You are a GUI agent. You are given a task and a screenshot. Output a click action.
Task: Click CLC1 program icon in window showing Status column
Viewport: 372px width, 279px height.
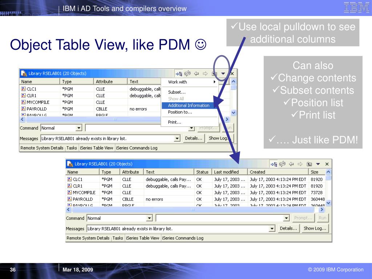pos(69,179)
